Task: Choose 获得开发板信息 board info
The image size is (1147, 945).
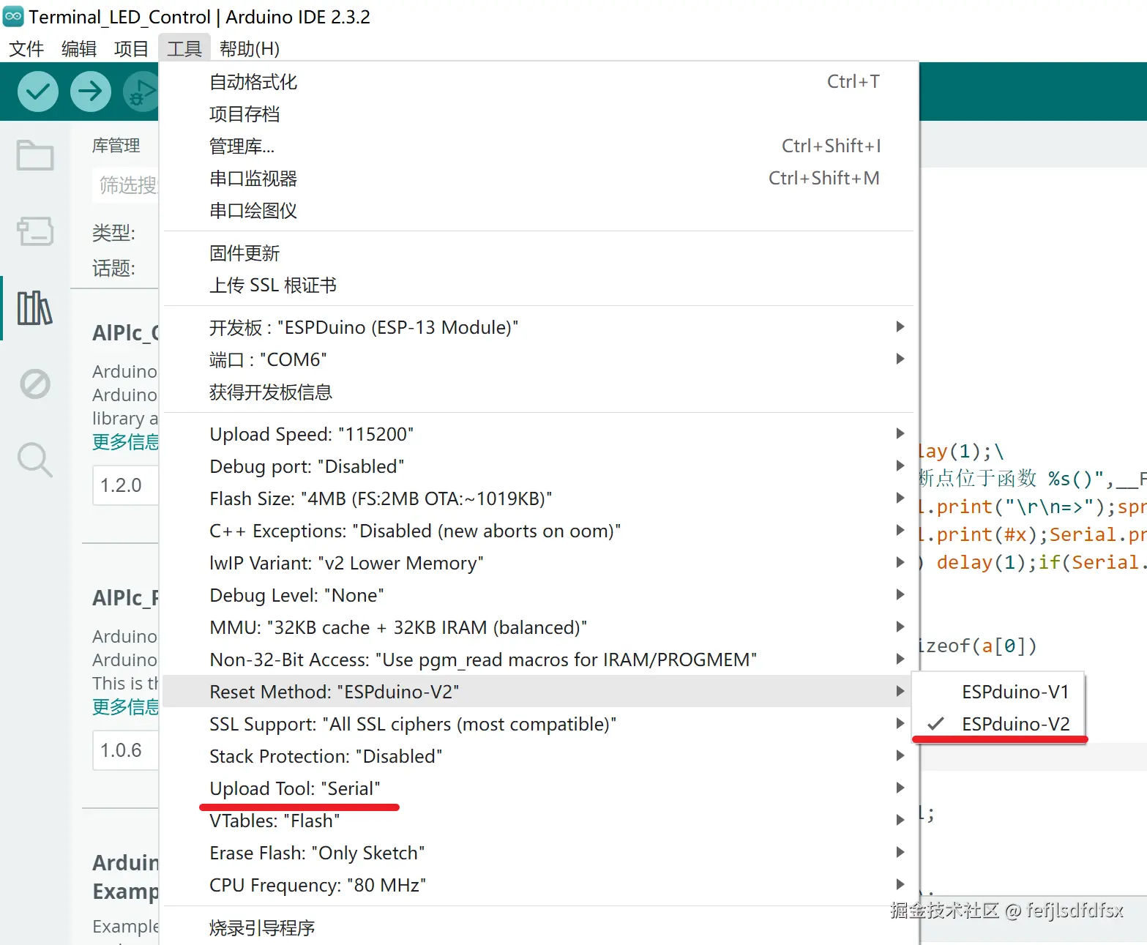Action: [x=539, y=392]
